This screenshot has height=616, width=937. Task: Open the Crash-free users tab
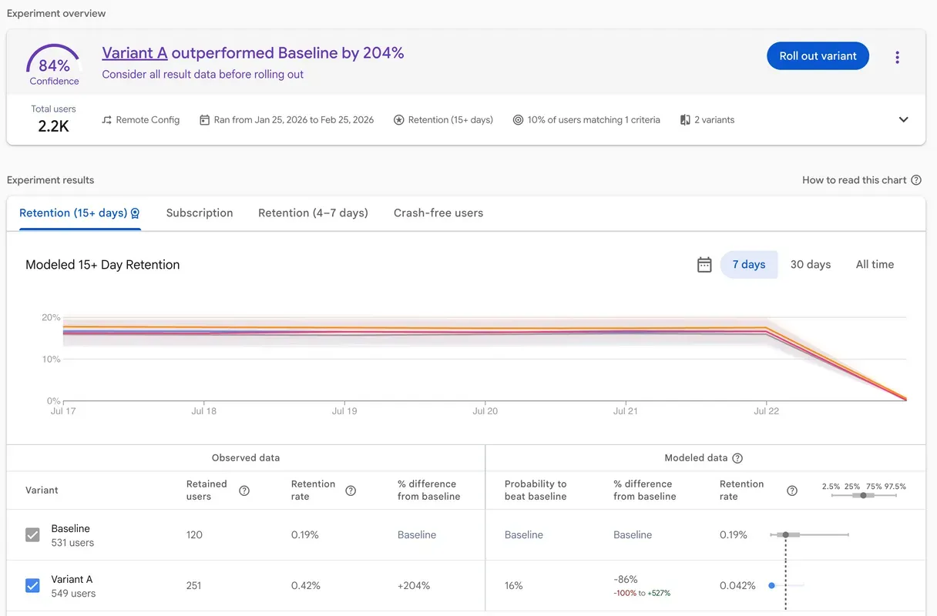pyautogui.click(x=438, y=213)
